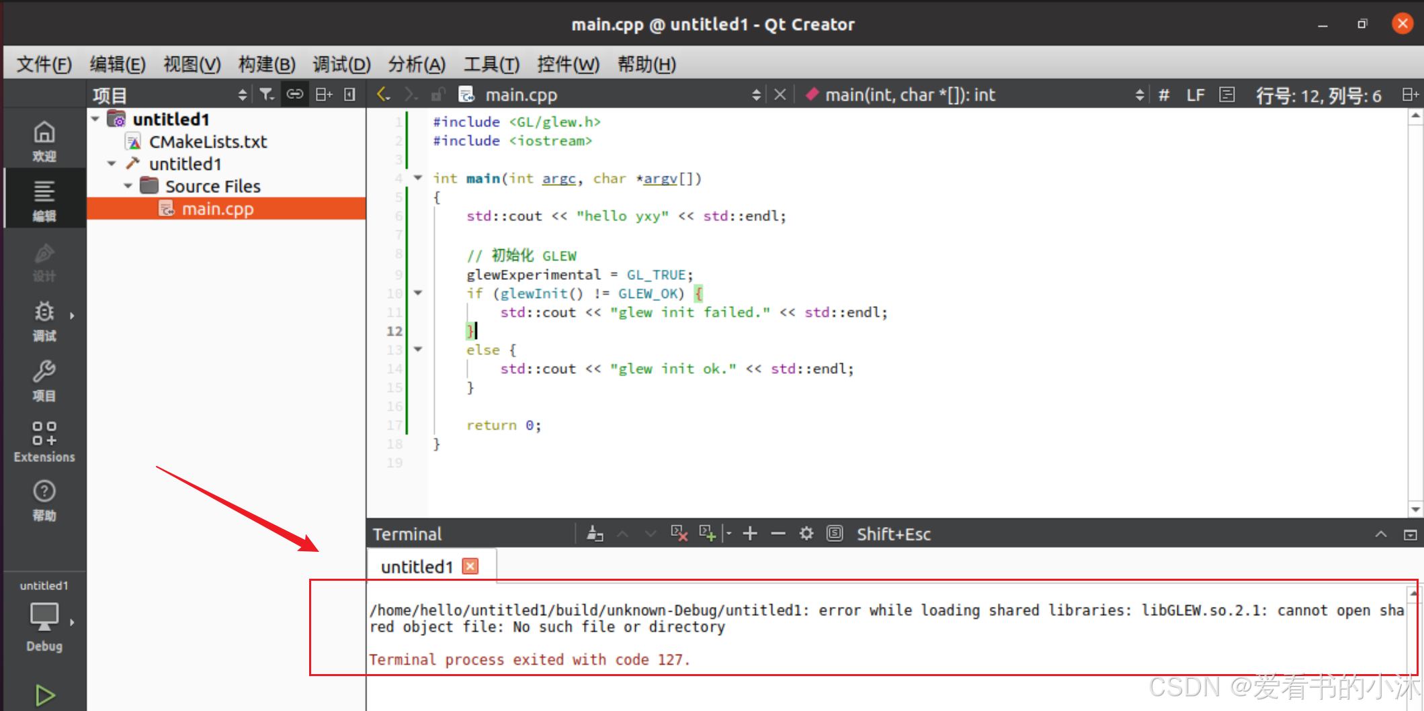
Task: Split the project side panel
Action: [x=324, y=95]
